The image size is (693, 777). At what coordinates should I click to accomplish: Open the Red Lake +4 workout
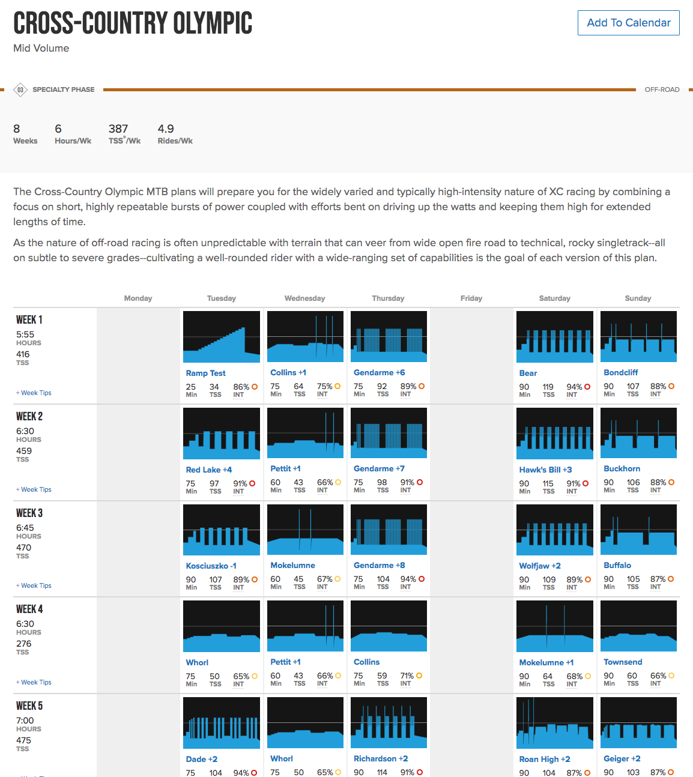tap(208, 470)
